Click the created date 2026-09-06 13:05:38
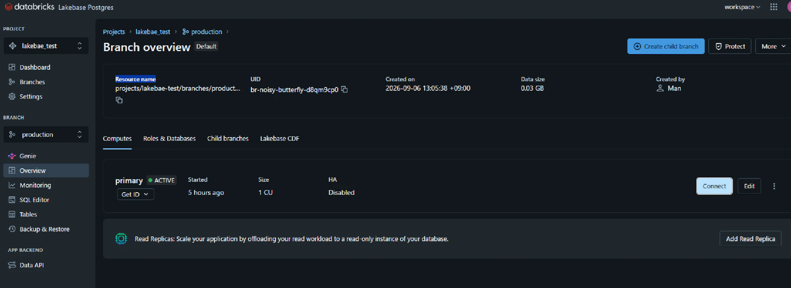This screenshot has height=288, width=791. (x=428, y=88)
